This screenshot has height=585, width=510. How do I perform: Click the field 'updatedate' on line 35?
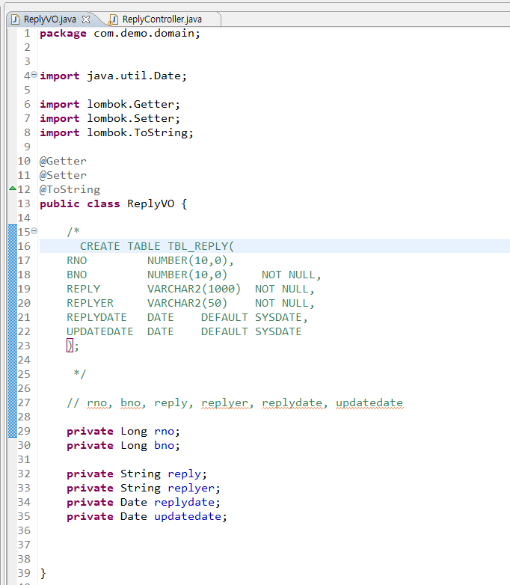tap(188, 517)
